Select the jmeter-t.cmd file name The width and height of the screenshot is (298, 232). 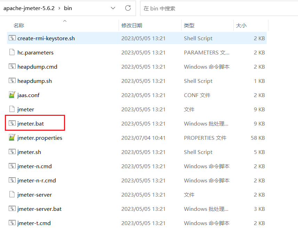pos(34,223)
